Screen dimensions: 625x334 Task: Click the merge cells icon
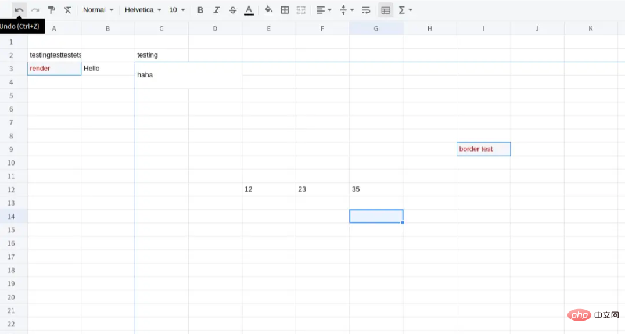[x=301, y=10]
